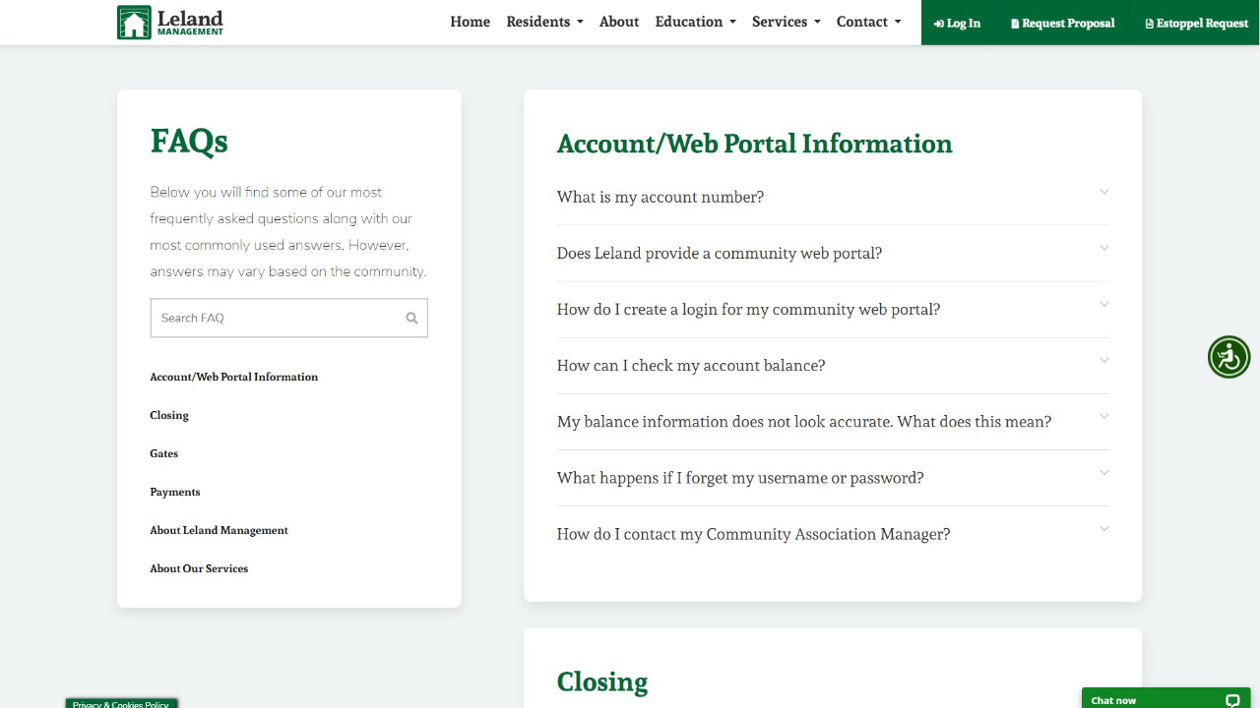Open the Privacy & Cookies Policy tab
The width and height of the screenshot is (1260, 708).
point(121,703)
